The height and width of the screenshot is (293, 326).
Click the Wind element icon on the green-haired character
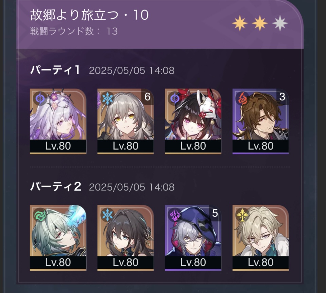39,214
